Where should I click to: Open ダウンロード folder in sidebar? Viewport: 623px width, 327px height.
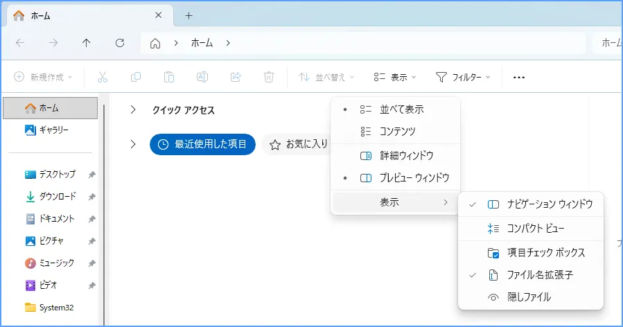point(50,196)
